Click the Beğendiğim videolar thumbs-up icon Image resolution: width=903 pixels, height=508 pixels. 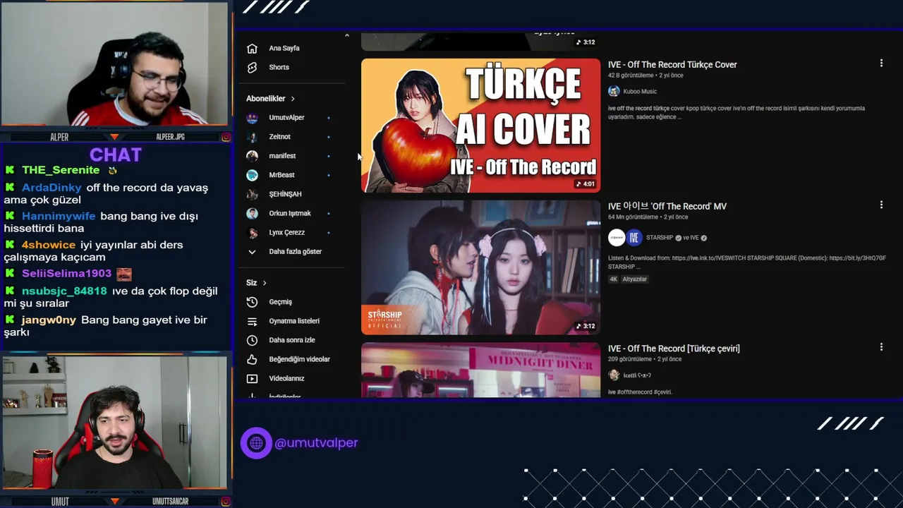(x=252, y=359)
